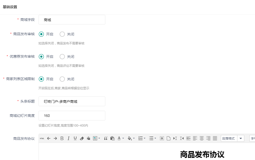The height and width of the screenshot is (160, 255).
Task: Click the blank page clear-document icon
Action: pyautogui.click(x=169, y=138)
